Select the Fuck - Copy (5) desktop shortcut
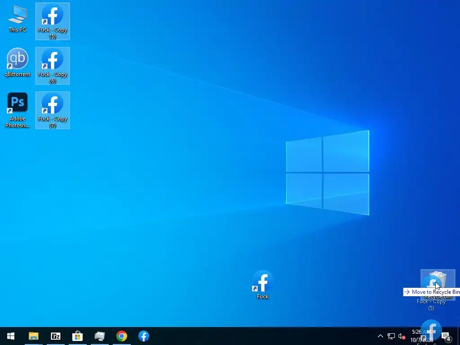The image size is (460, 345). tap(53, 21)
